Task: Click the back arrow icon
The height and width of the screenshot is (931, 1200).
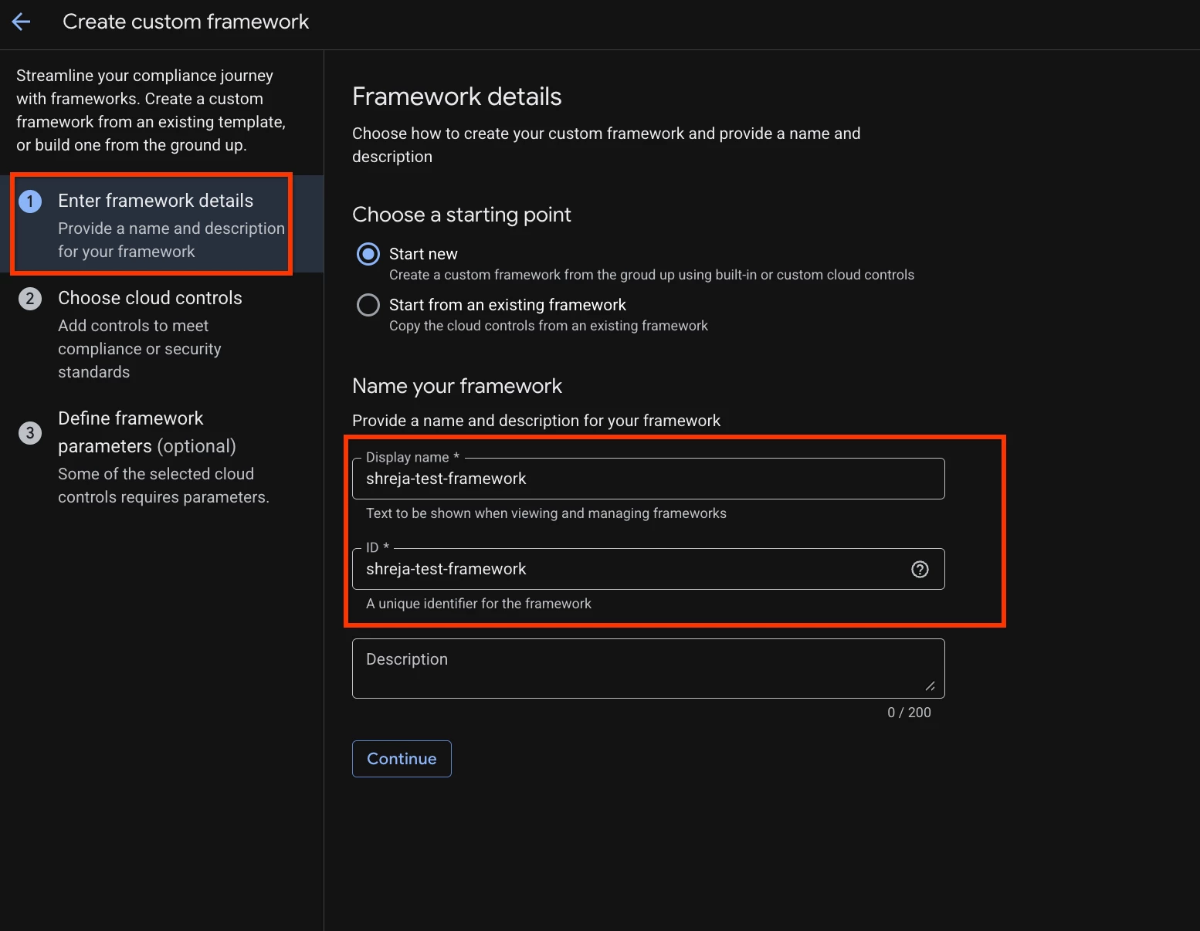Action: (22, 22)
